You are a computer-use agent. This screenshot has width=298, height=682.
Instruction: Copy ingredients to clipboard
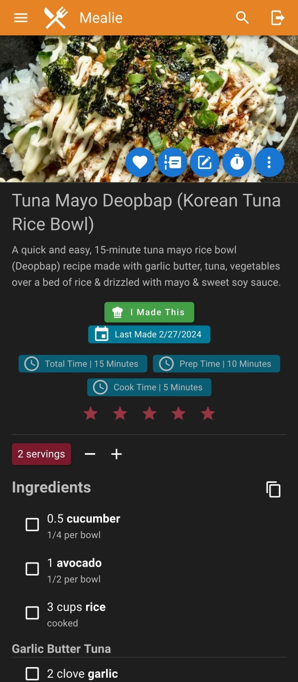[x=273, y=489]
